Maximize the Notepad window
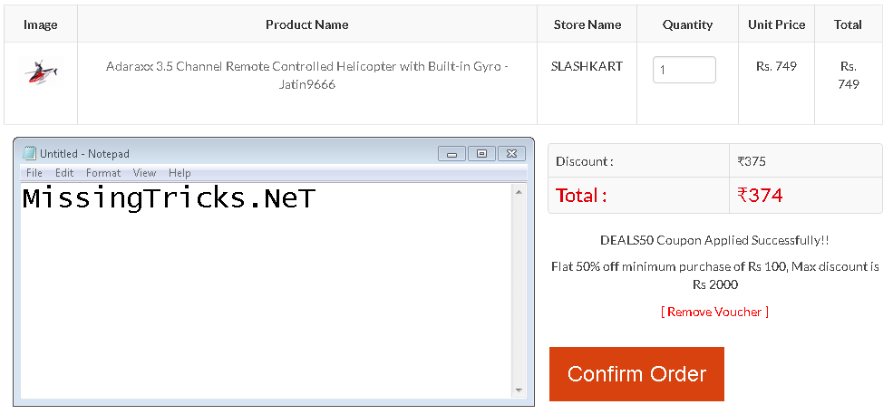 point(481,154)
